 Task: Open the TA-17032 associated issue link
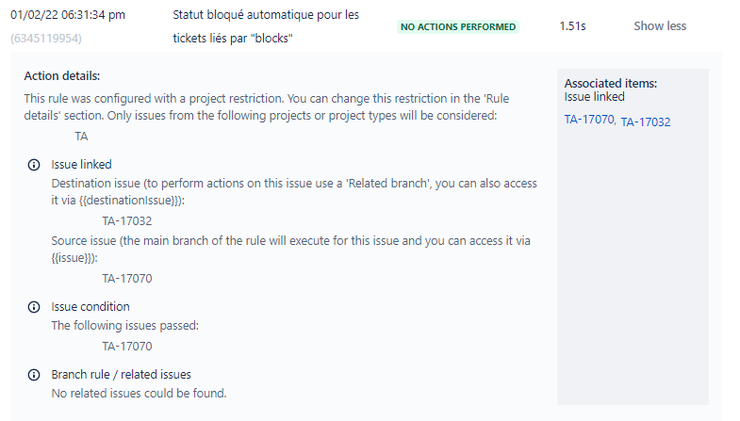pyautogui.click(x=645, y=122)
